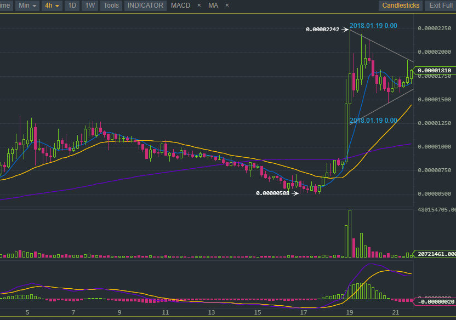This screenshot has width=456, height=320.
Task: Click date 13 on the time axis
Action: (212, 312)
